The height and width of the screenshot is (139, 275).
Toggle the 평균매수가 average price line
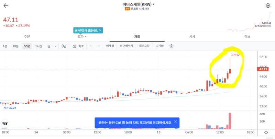[x=126, y=46]
